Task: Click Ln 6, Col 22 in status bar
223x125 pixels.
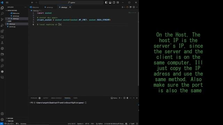Action: (x=71, y=124)
